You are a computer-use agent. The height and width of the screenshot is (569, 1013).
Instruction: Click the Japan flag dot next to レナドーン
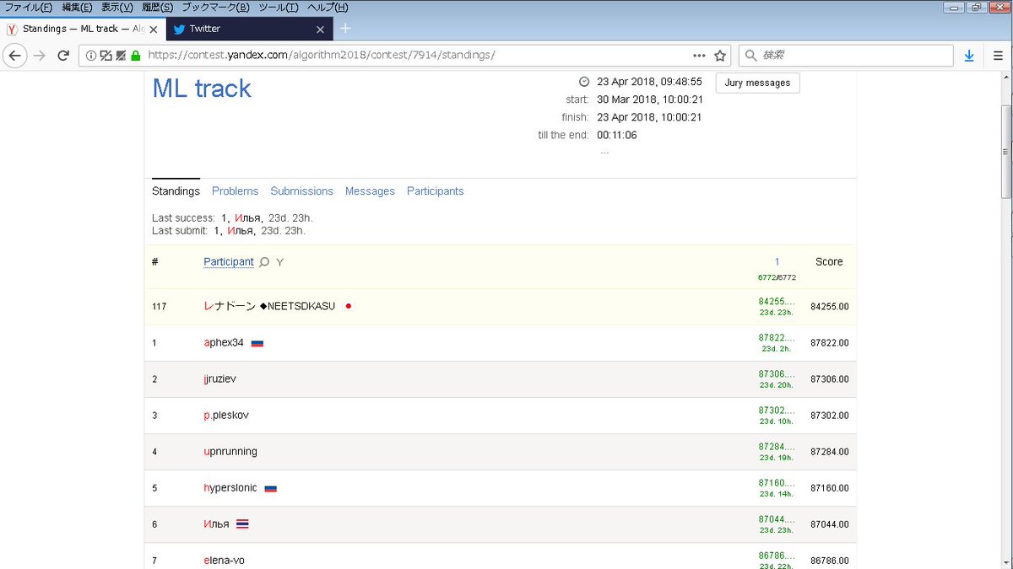coord(348,306)
